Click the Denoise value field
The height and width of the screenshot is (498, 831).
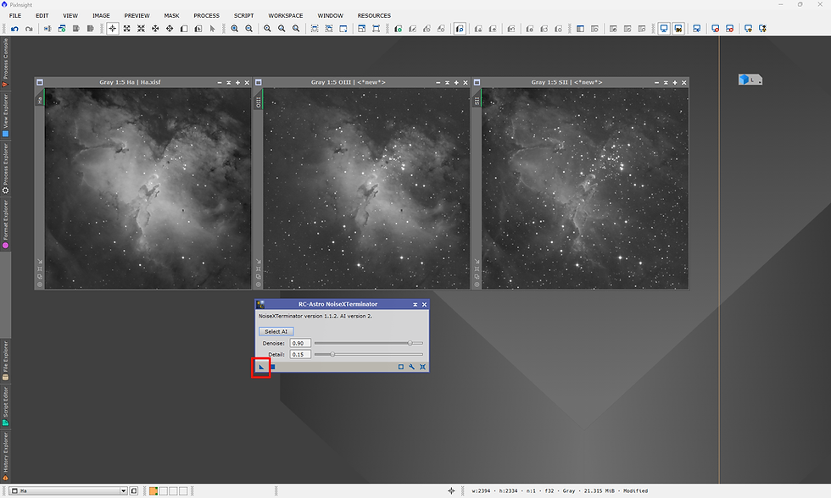pos(300,343)
